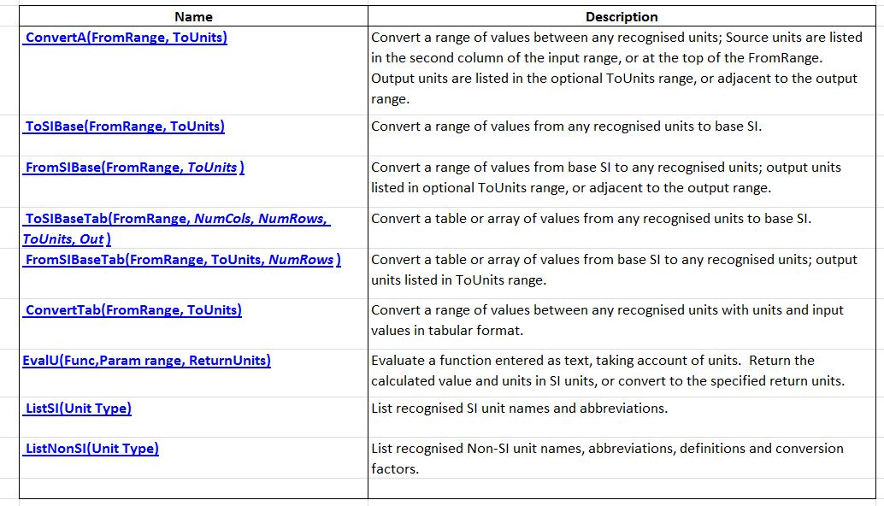This screenshot has width=884, height=506.
Task: Click the ToSIBase(FromRange, ToUnits) function link
Action: pyautogui.click(x=125, y=126)
